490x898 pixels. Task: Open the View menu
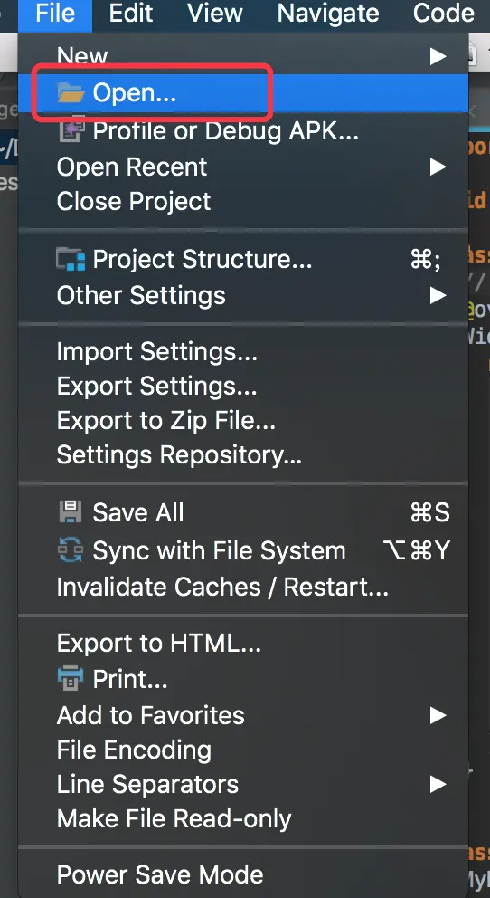tap(214, 14)
